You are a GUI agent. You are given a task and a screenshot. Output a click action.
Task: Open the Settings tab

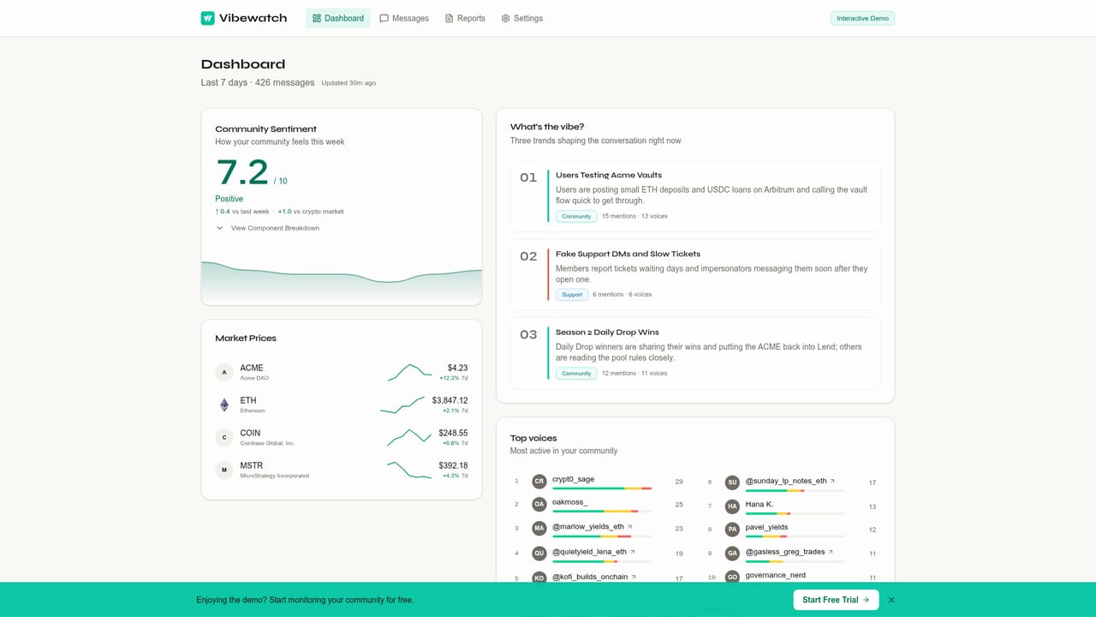tap(522, 18)
